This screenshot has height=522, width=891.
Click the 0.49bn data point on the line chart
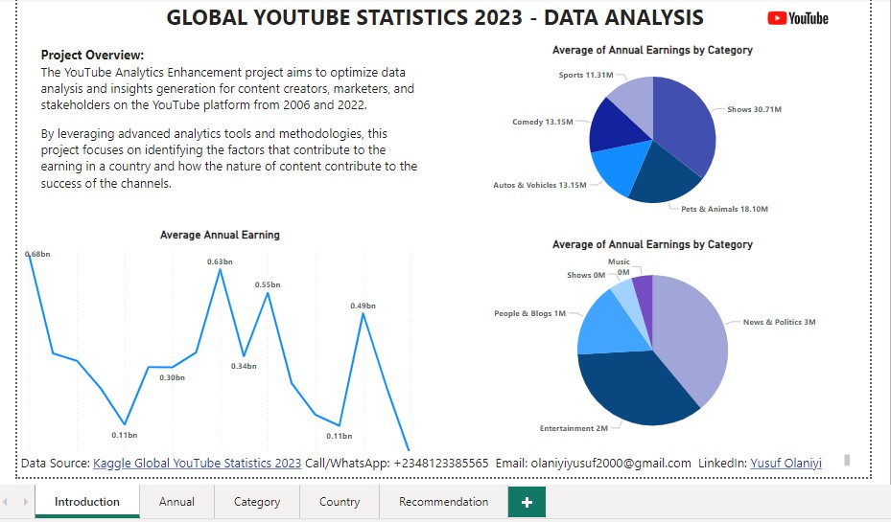363,313
